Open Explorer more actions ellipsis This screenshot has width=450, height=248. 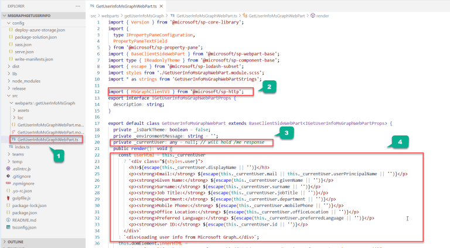[78, 6]
